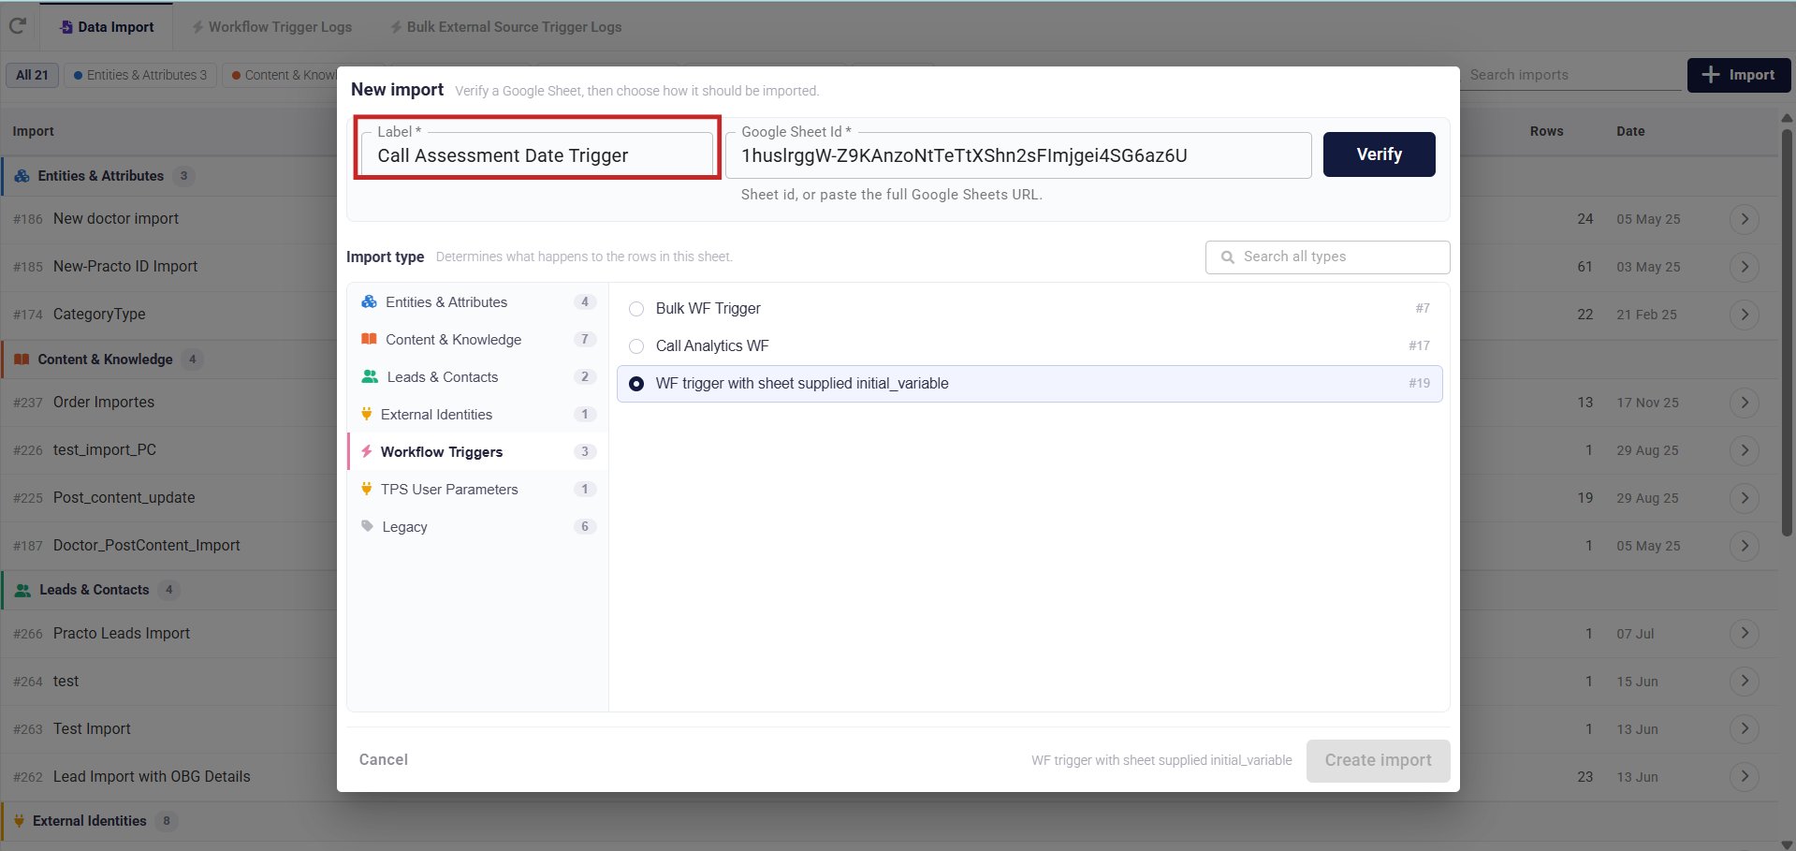Click the Workflow Triggers lightning icon

(367, 451)
